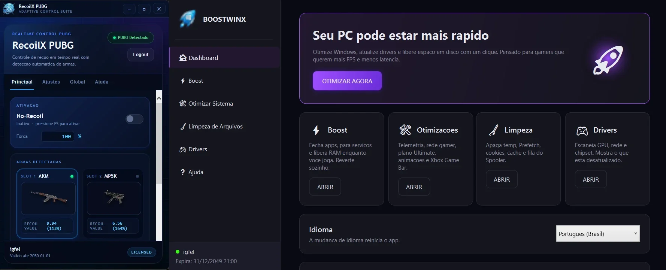This screenshot has width=666, height=270.
Task: Click the Logout button
Action: (x=140, y=55)
